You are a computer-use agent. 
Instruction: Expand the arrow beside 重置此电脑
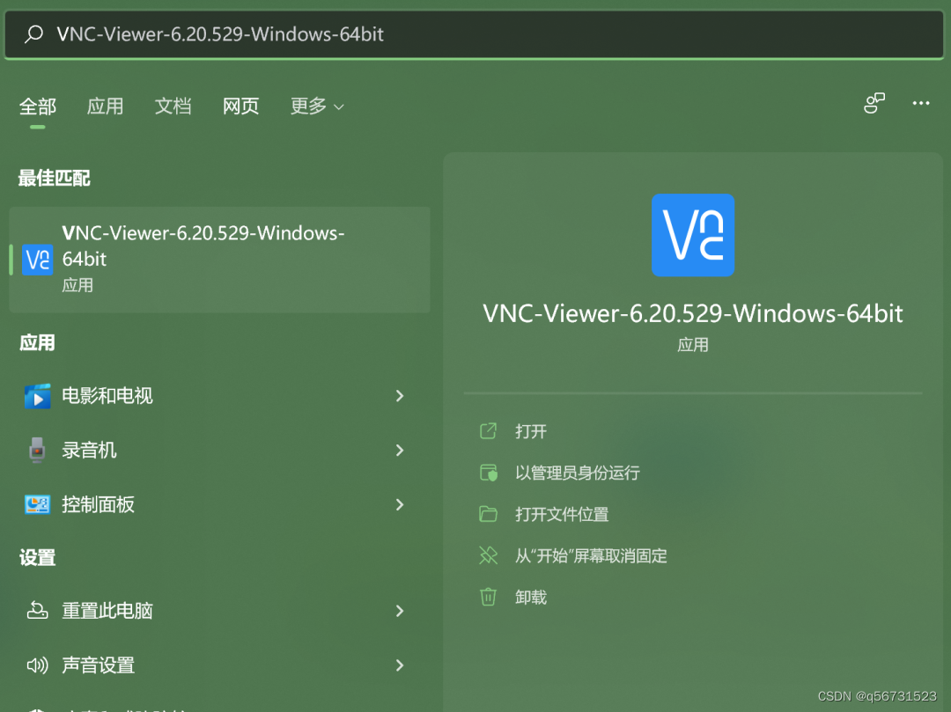pos(400,610)
